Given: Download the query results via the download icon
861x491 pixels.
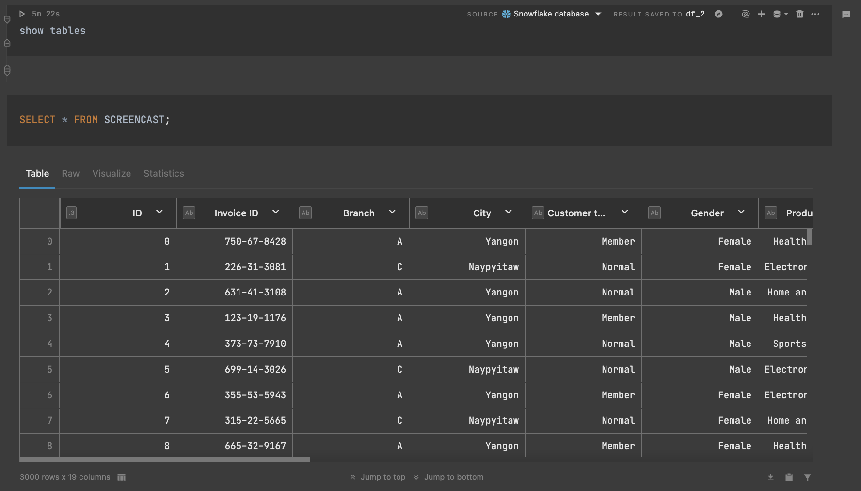Looking at the screenshot, I should (771, 477).
